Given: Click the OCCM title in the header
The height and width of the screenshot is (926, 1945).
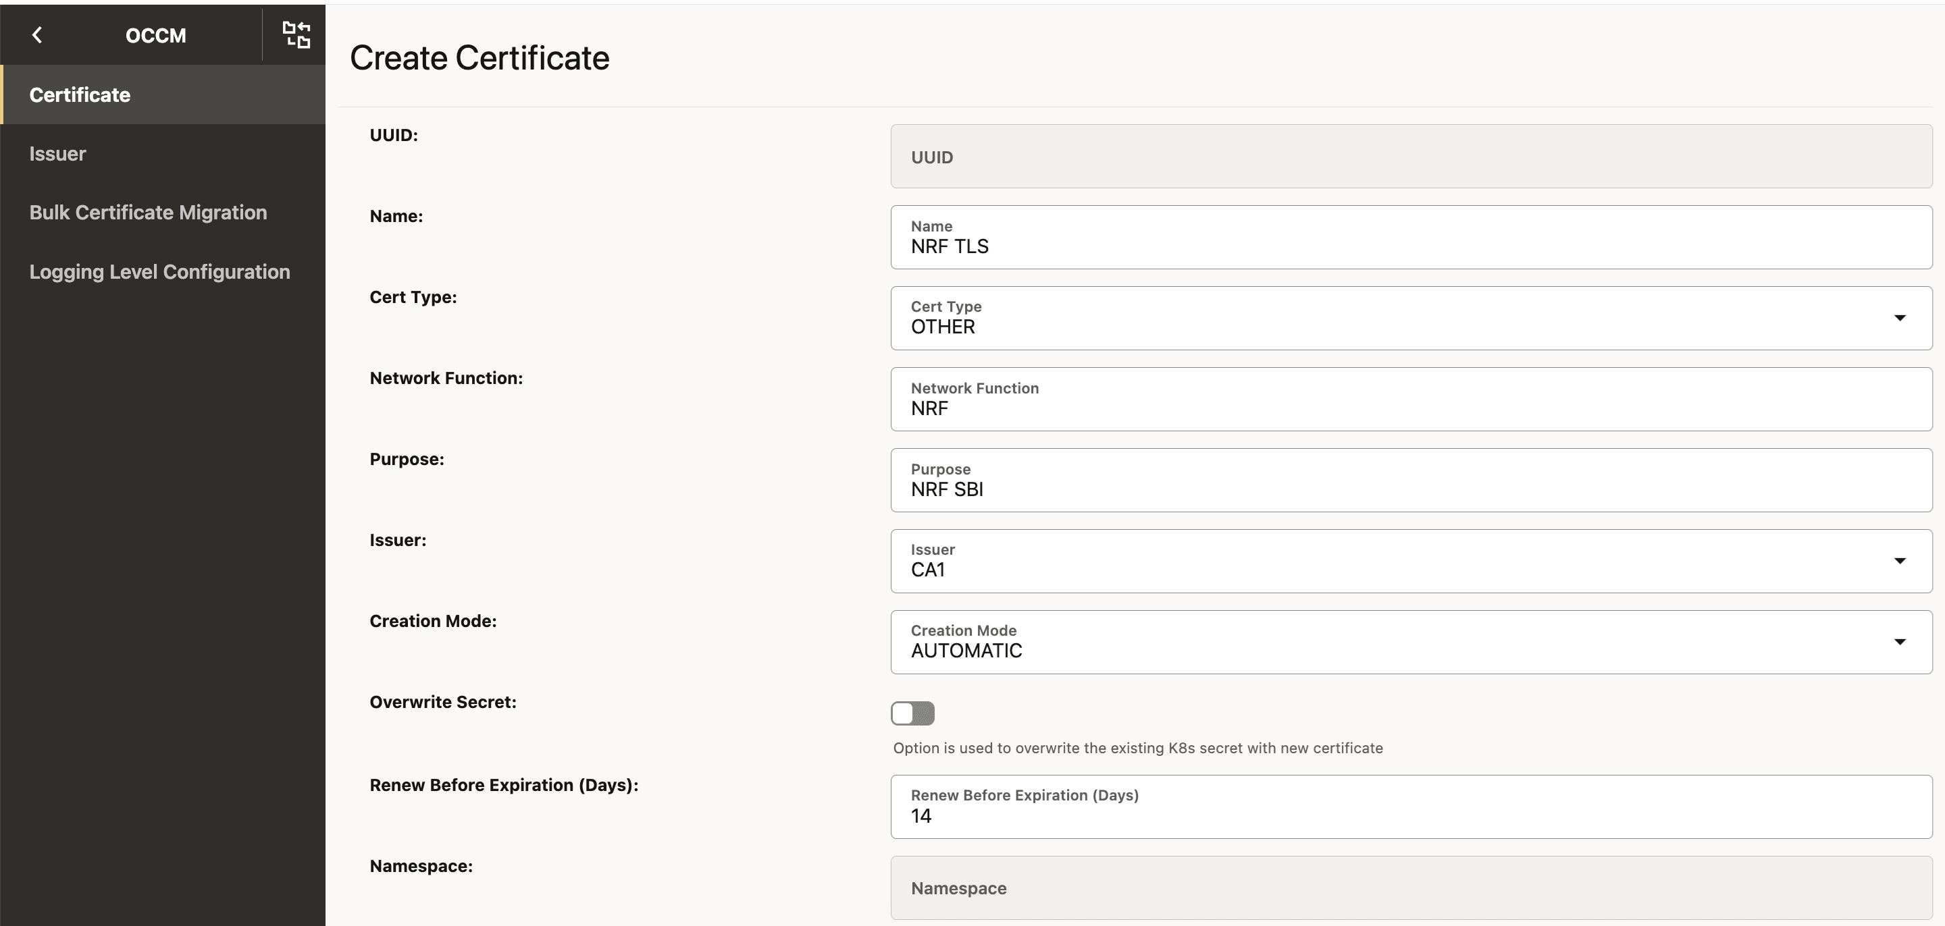Looking at the screenshot, I should 156,34.
